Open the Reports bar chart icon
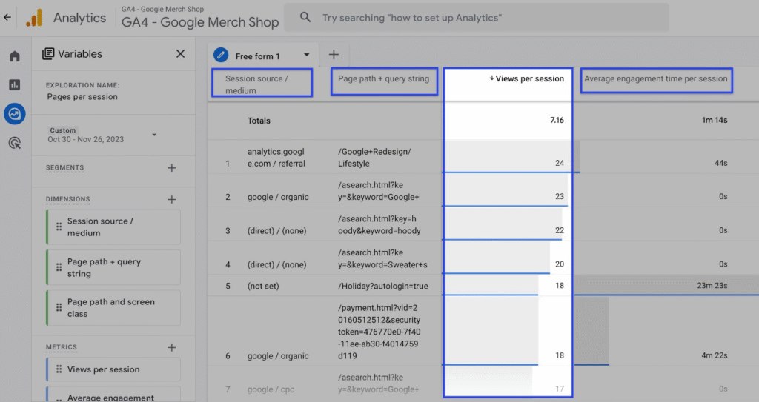This screenshot has width=759, height=402. (15, 85)
